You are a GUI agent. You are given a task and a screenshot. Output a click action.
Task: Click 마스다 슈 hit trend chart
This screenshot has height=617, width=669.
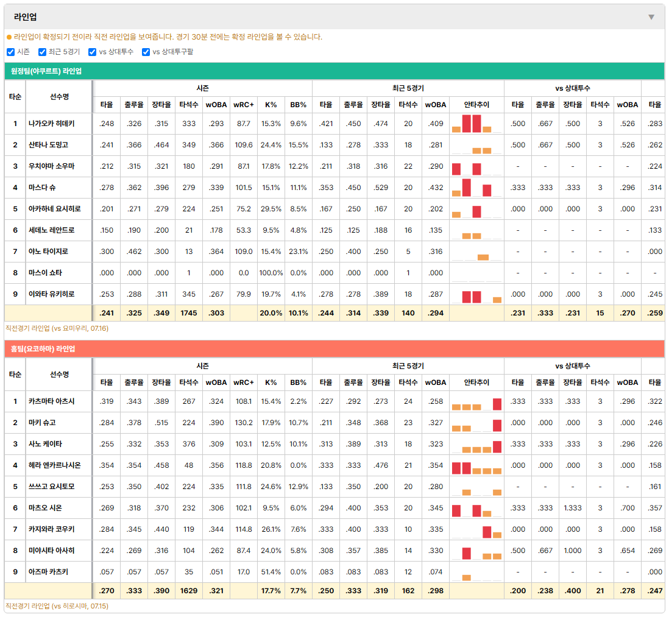coord(476,188)
